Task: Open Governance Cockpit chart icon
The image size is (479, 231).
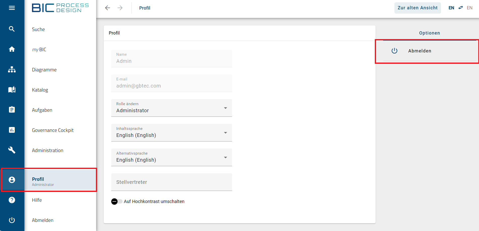Action: 12,130
